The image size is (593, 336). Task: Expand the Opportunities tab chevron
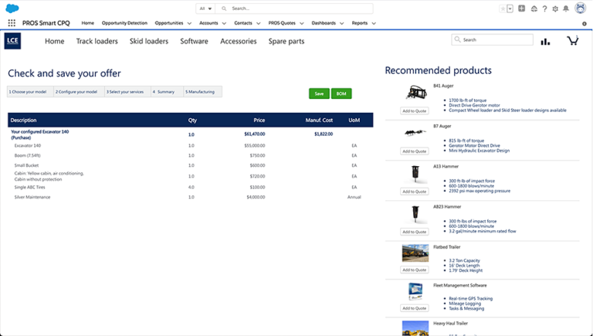tap(189, 23)
